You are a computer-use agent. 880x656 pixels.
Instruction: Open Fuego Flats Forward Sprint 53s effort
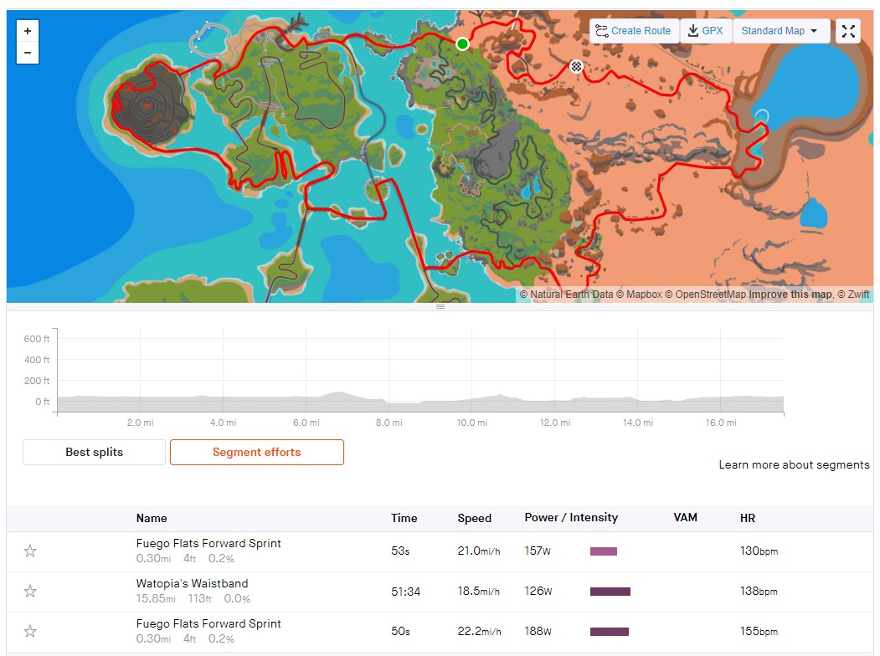tap(208, 543)
